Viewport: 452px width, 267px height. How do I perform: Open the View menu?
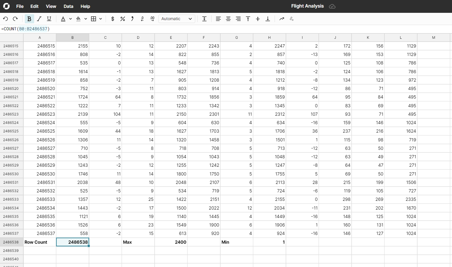click(51, 6)
